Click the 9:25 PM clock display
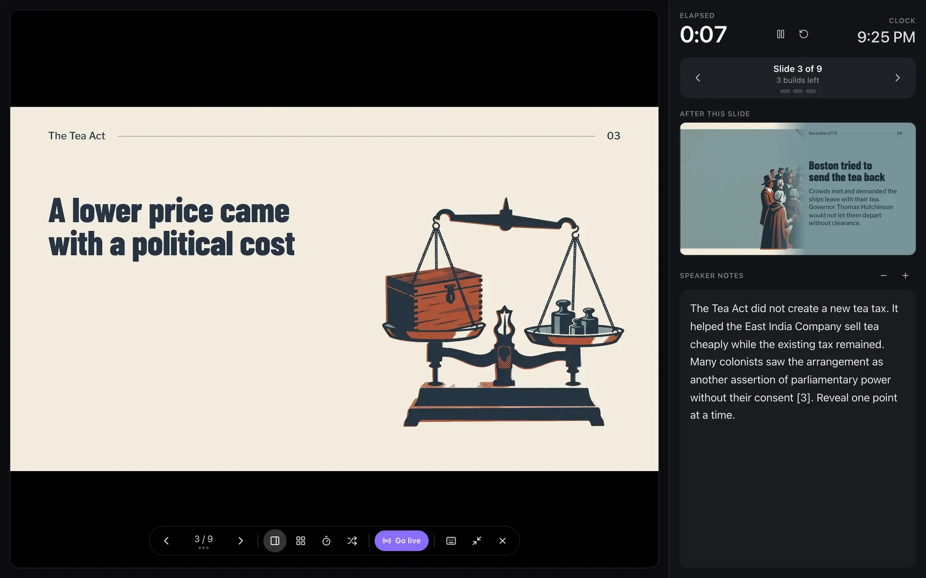The image size is (926, 578). pos(886,37)
